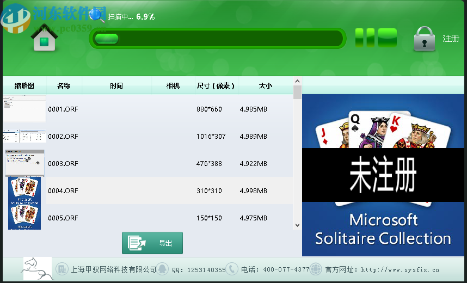Click the QQ number 1253140355
This screenshot has width=467, height=283.
point(206,270)
